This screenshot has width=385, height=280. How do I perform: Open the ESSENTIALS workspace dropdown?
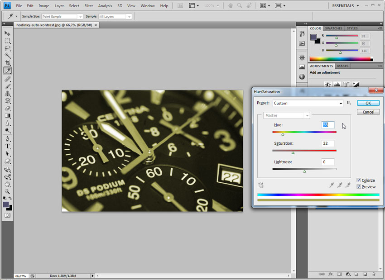tap(346, 6)
